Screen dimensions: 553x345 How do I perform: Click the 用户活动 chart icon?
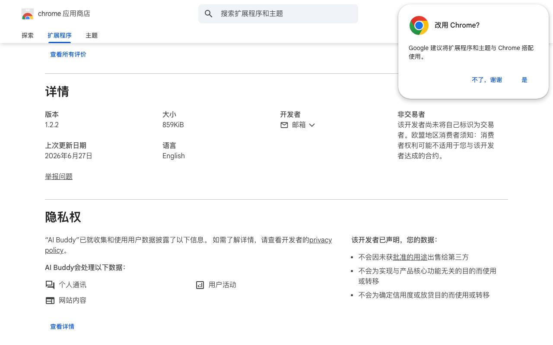pyautogui.click(x=200, y=285)
